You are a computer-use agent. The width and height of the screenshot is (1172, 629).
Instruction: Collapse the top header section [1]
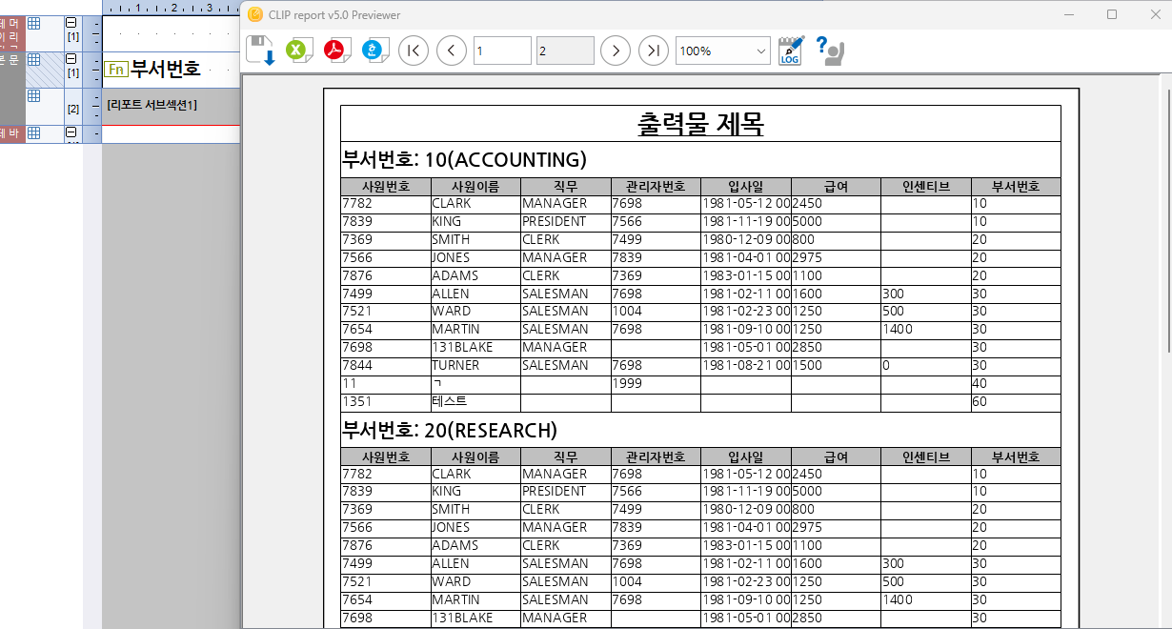pyautogui.click(x=71, y=22)
